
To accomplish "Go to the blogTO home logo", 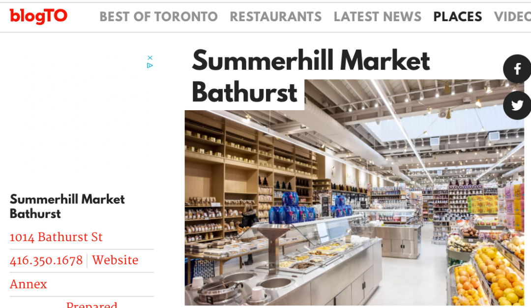I will click(x=38, y=16).
